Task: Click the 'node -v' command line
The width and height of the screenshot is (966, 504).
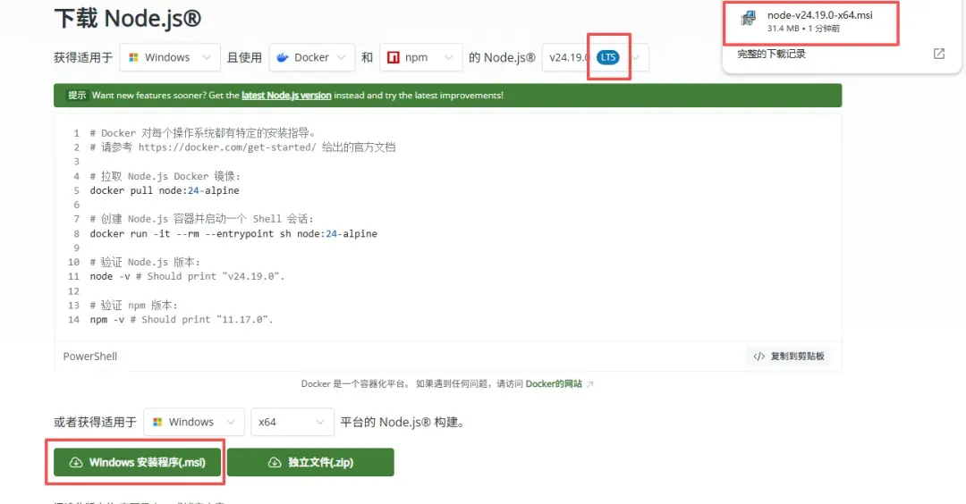Action: click(187, 276)
